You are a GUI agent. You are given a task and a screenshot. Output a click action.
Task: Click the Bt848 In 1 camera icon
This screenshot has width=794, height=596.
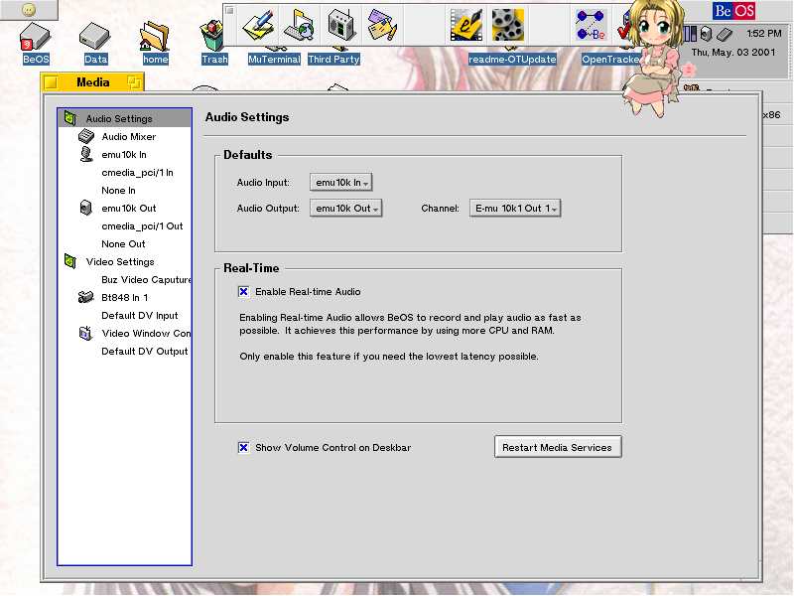(86, 297)
